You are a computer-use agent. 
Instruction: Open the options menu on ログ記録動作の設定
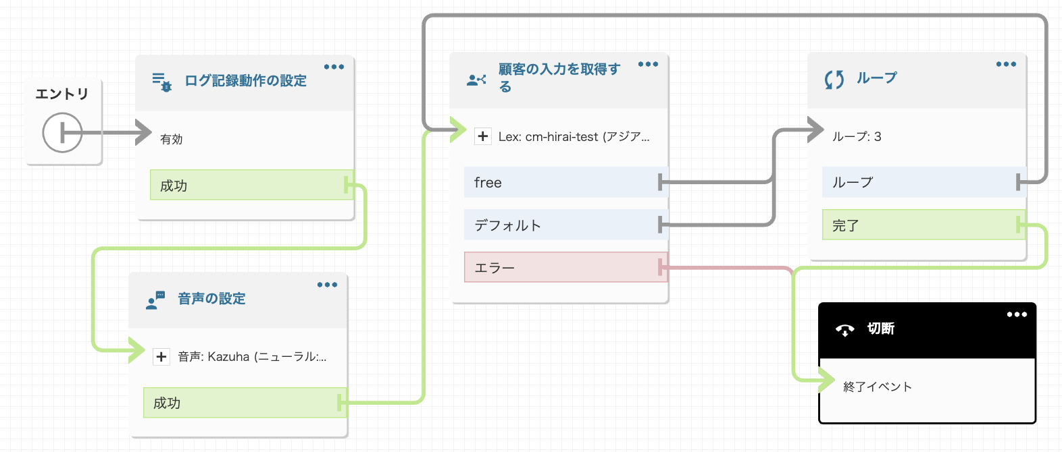pyautogui.click(x=334, y=66)
